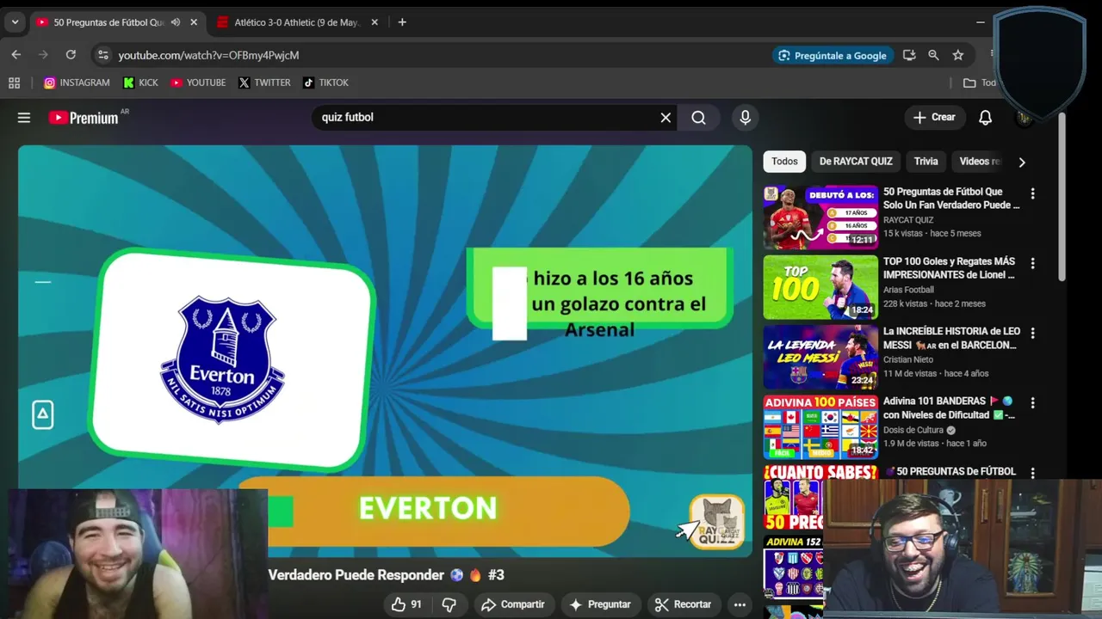Viewport: 1102px width, 619px height.
Task: Open the tab search dropdown arrow
Action: click(x=15, y=22)
